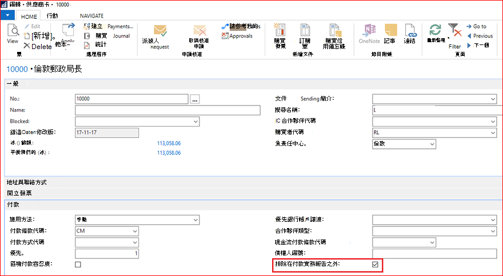Click the date field showing 17-11-17
Image resolution: width=503 pixels, height=276 pixels.
coord(107,132)
